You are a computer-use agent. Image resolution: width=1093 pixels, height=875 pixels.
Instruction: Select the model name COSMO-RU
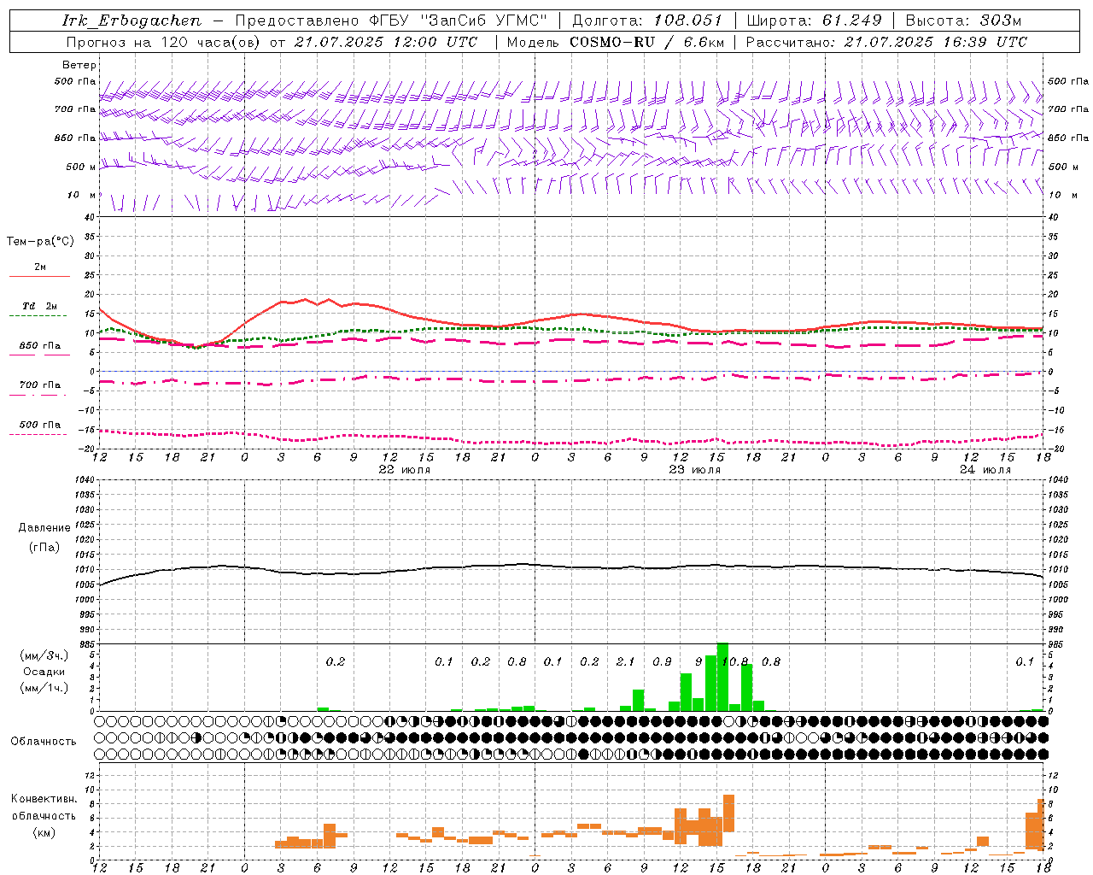point(612,42)
